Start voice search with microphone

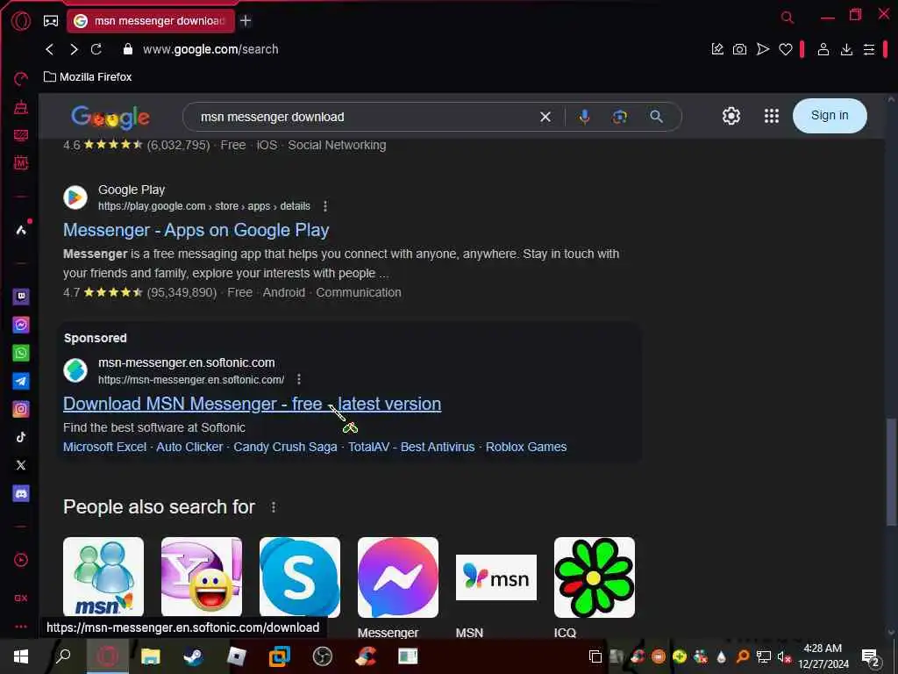584,117
